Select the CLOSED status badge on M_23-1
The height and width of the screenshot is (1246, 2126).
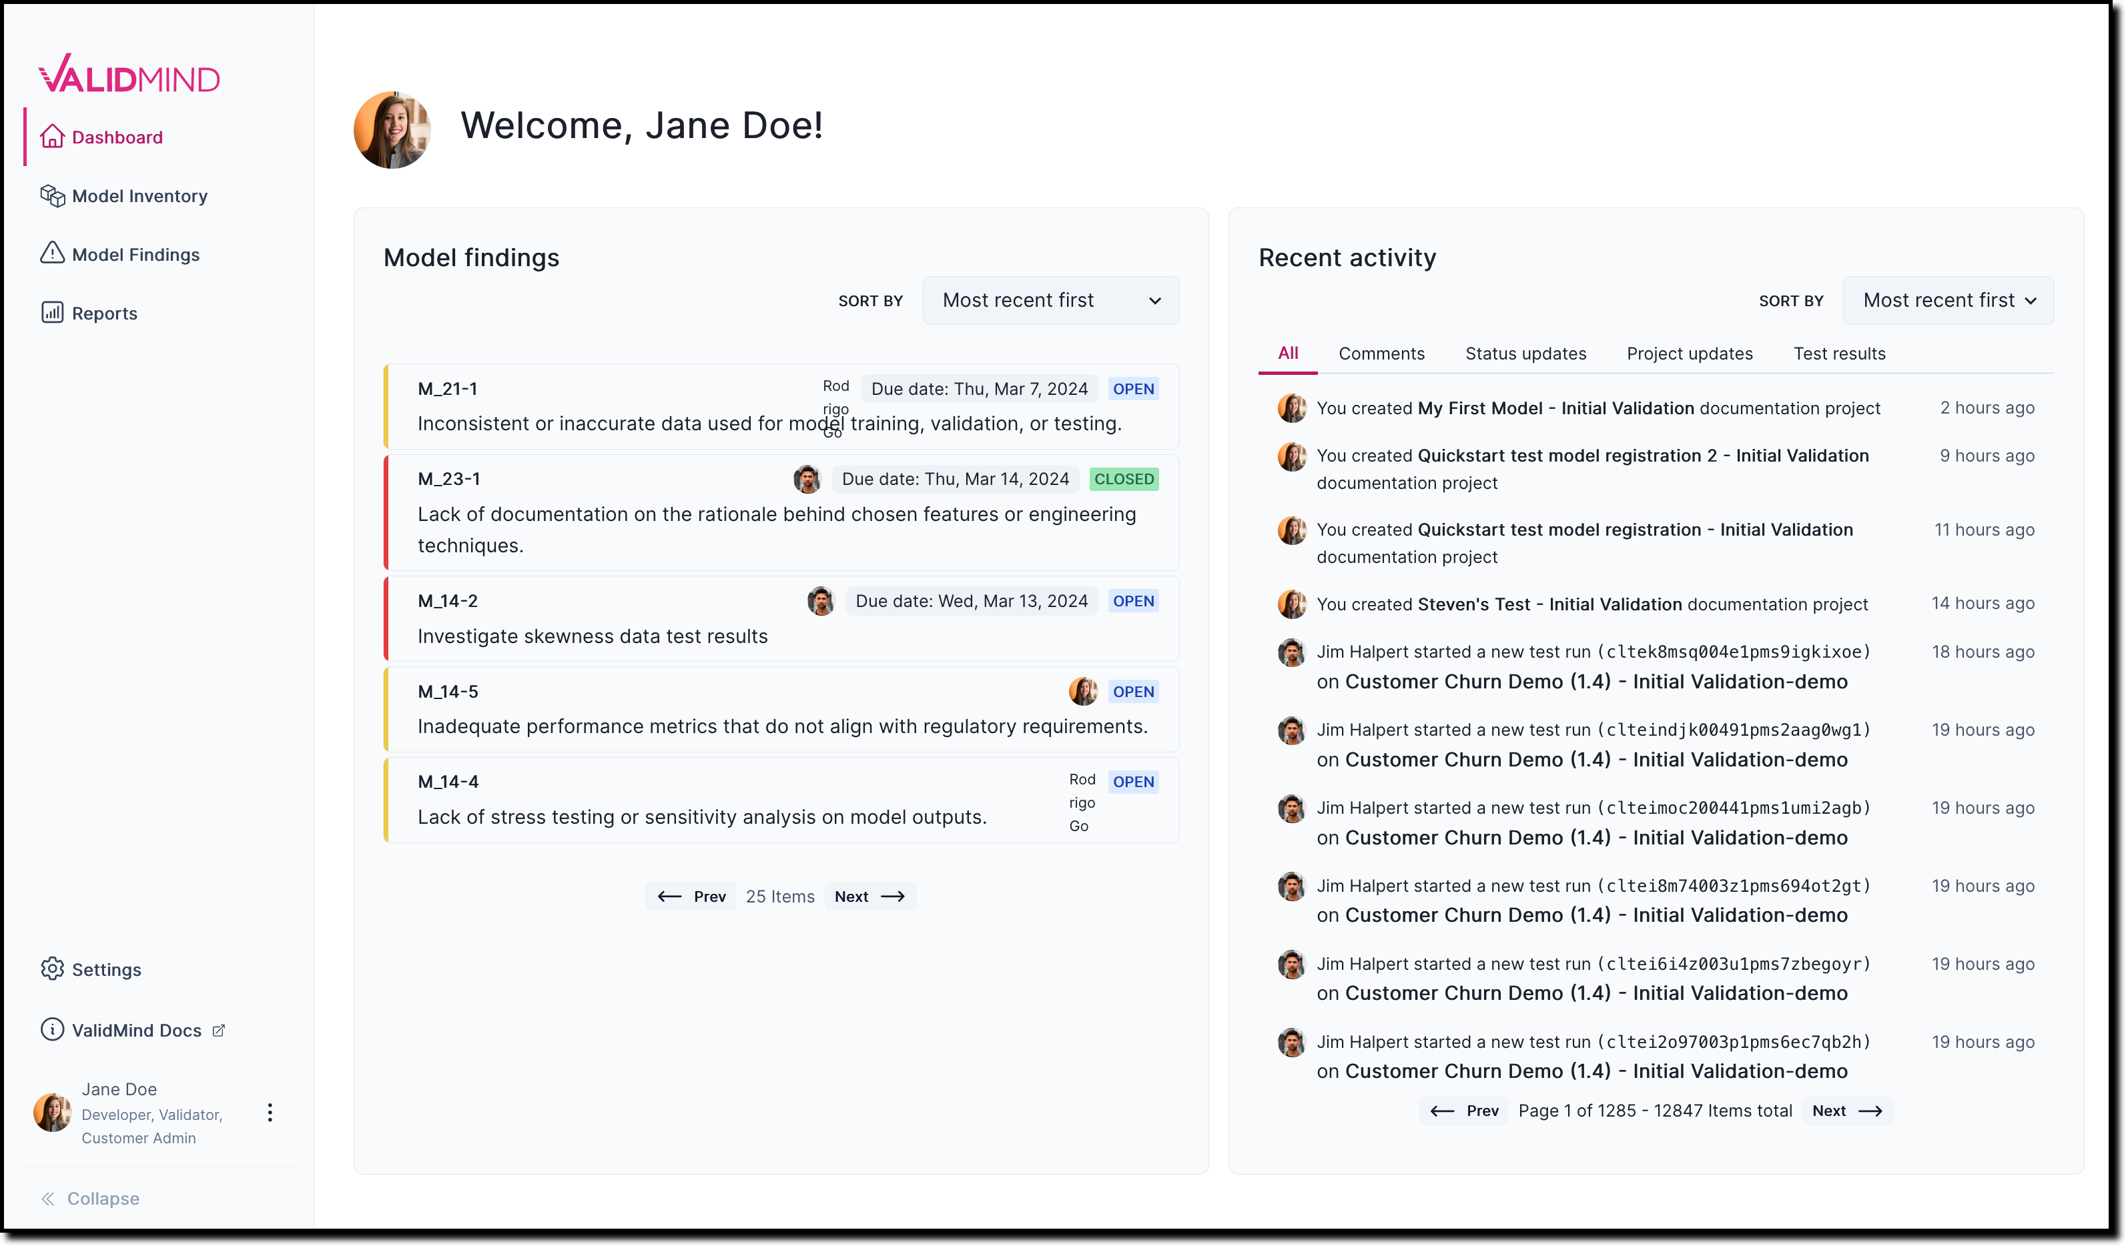point(1124,478)
